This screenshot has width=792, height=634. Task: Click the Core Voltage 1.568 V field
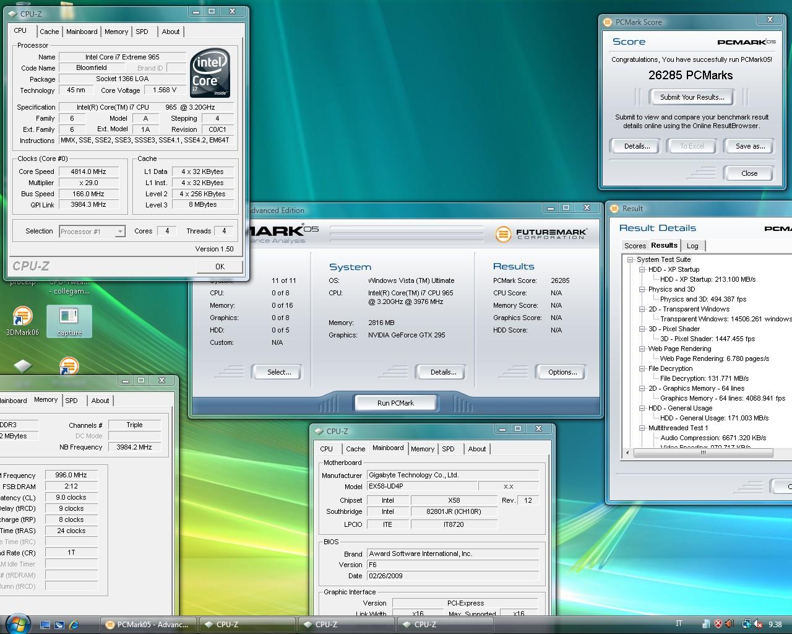[165, 90]
